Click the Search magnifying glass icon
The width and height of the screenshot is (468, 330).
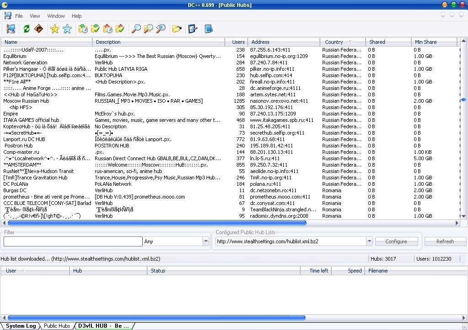(x=136, y=29)
